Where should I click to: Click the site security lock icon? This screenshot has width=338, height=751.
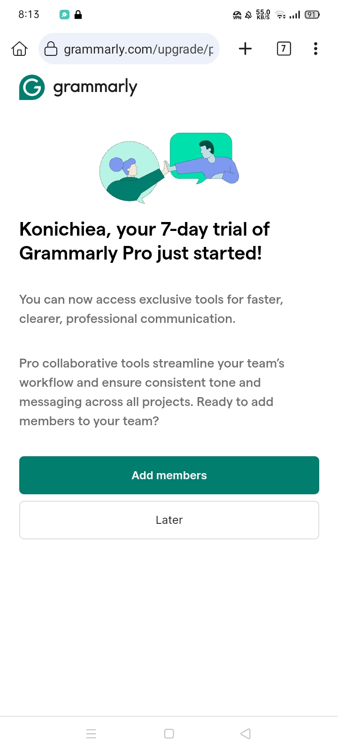(51, 49)
